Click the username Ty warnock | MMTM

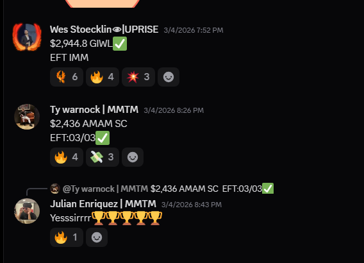tap(94, 110)
